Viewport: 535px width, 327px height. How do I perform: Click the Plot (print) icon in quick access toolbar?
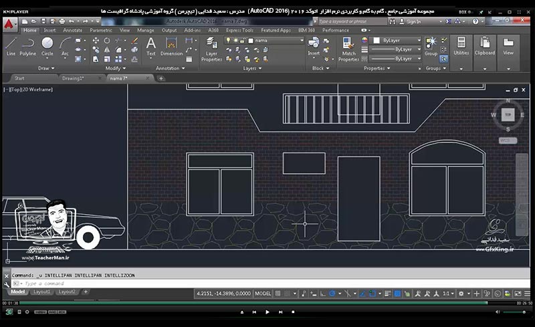(62, 21)
